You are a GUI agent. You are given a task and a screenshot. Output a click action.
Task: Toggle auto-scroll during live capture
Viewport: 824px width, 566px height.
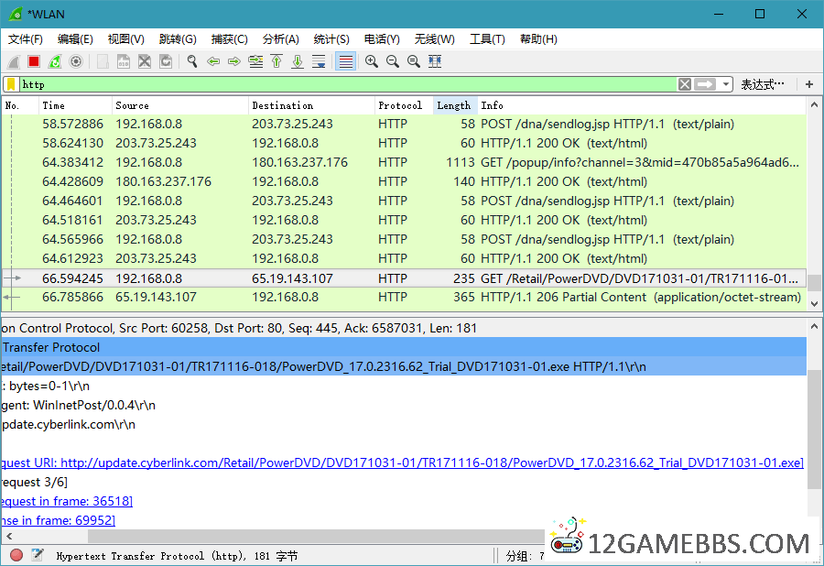(x=319, y=62)
